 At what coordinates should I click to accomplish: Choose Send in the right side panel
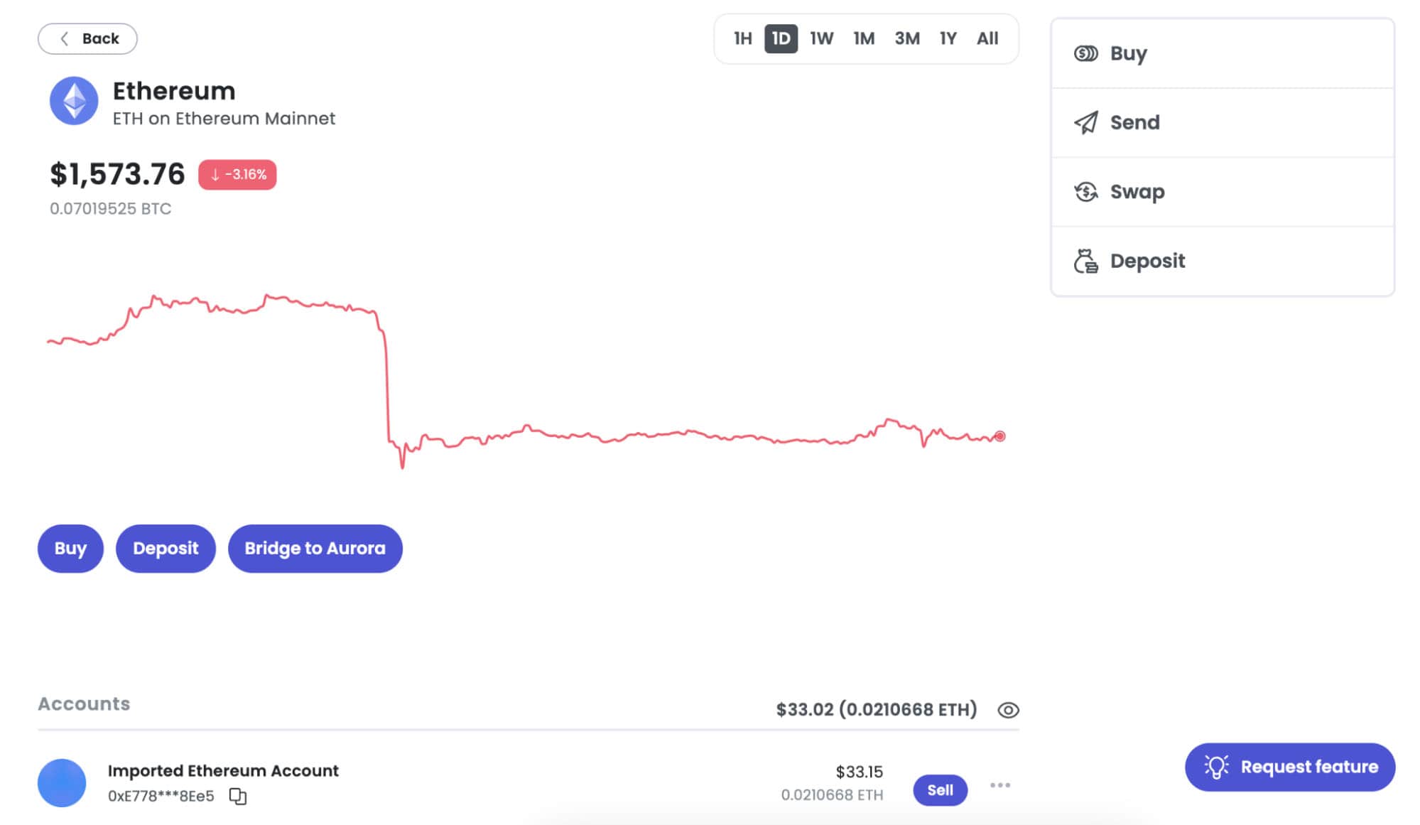(1222, 122)
